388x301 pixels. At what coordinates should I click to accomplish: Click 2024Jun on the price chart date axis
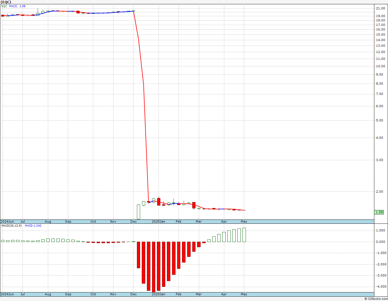pyautogui.click(x=7, y=221)
